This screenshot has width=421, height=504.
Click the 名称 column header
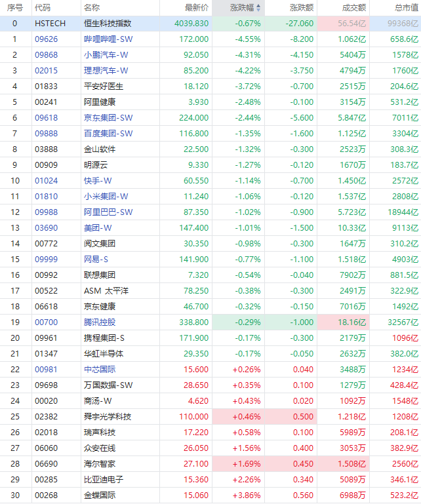click(x=92, y=8)
